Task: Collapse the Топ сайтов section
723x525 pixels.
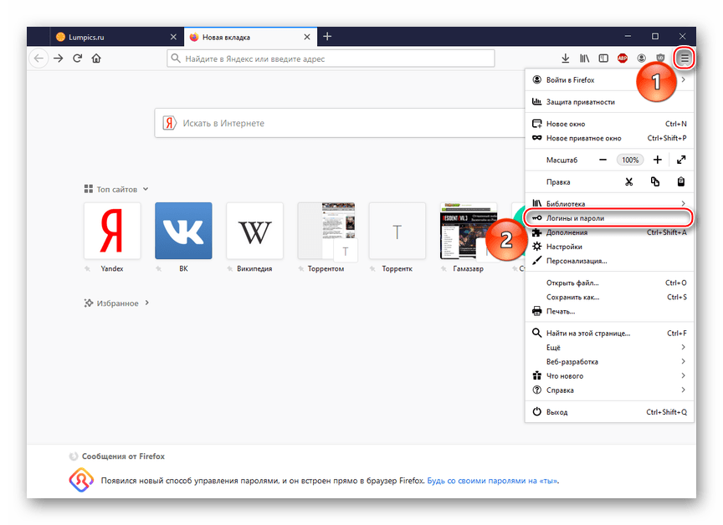Action: point(146,190)
